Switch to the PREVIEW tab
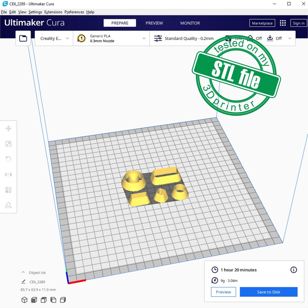 tap(154, 23)
